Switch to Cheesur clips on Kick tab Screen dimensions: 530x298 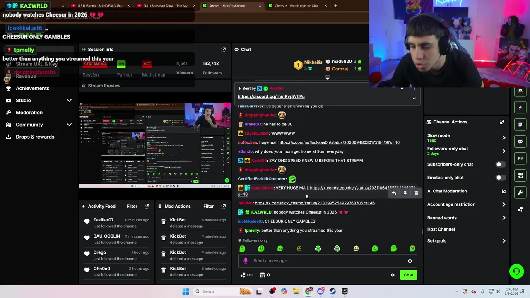(298, 6)
